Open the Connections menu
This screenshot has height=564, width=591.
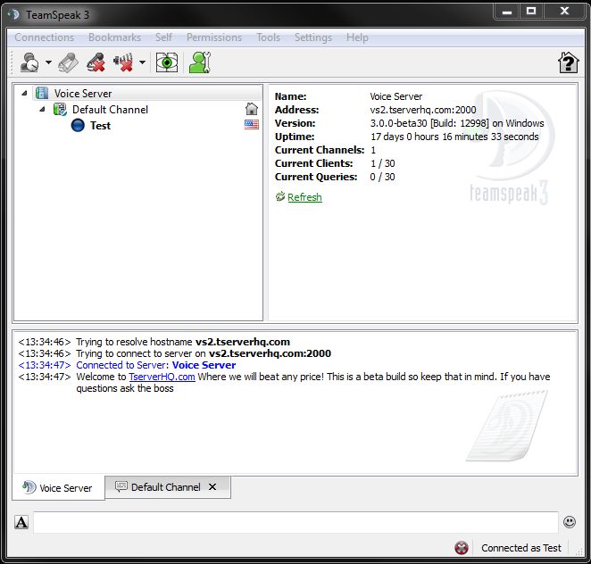pos(45,37)
